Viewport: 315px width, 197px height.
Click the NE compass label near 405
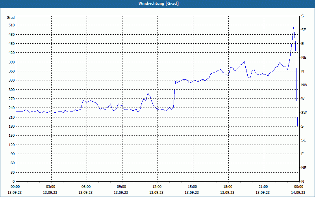[x=304, y=58]
